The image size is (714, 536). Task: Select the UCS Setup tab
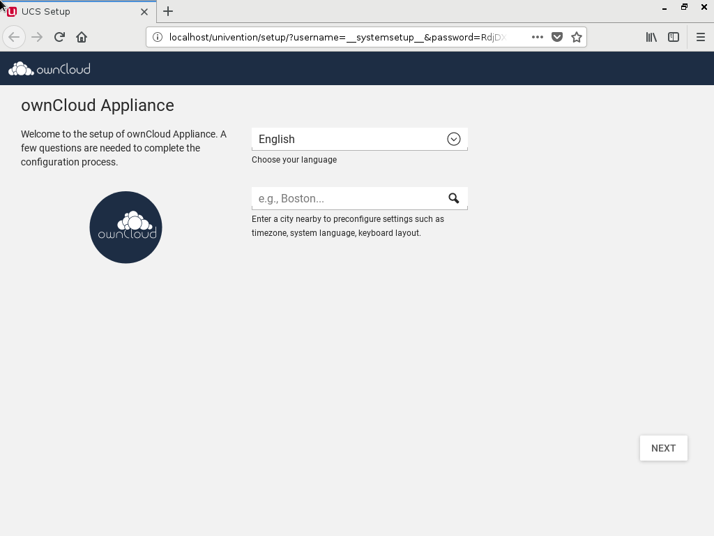tap(70, 11)
